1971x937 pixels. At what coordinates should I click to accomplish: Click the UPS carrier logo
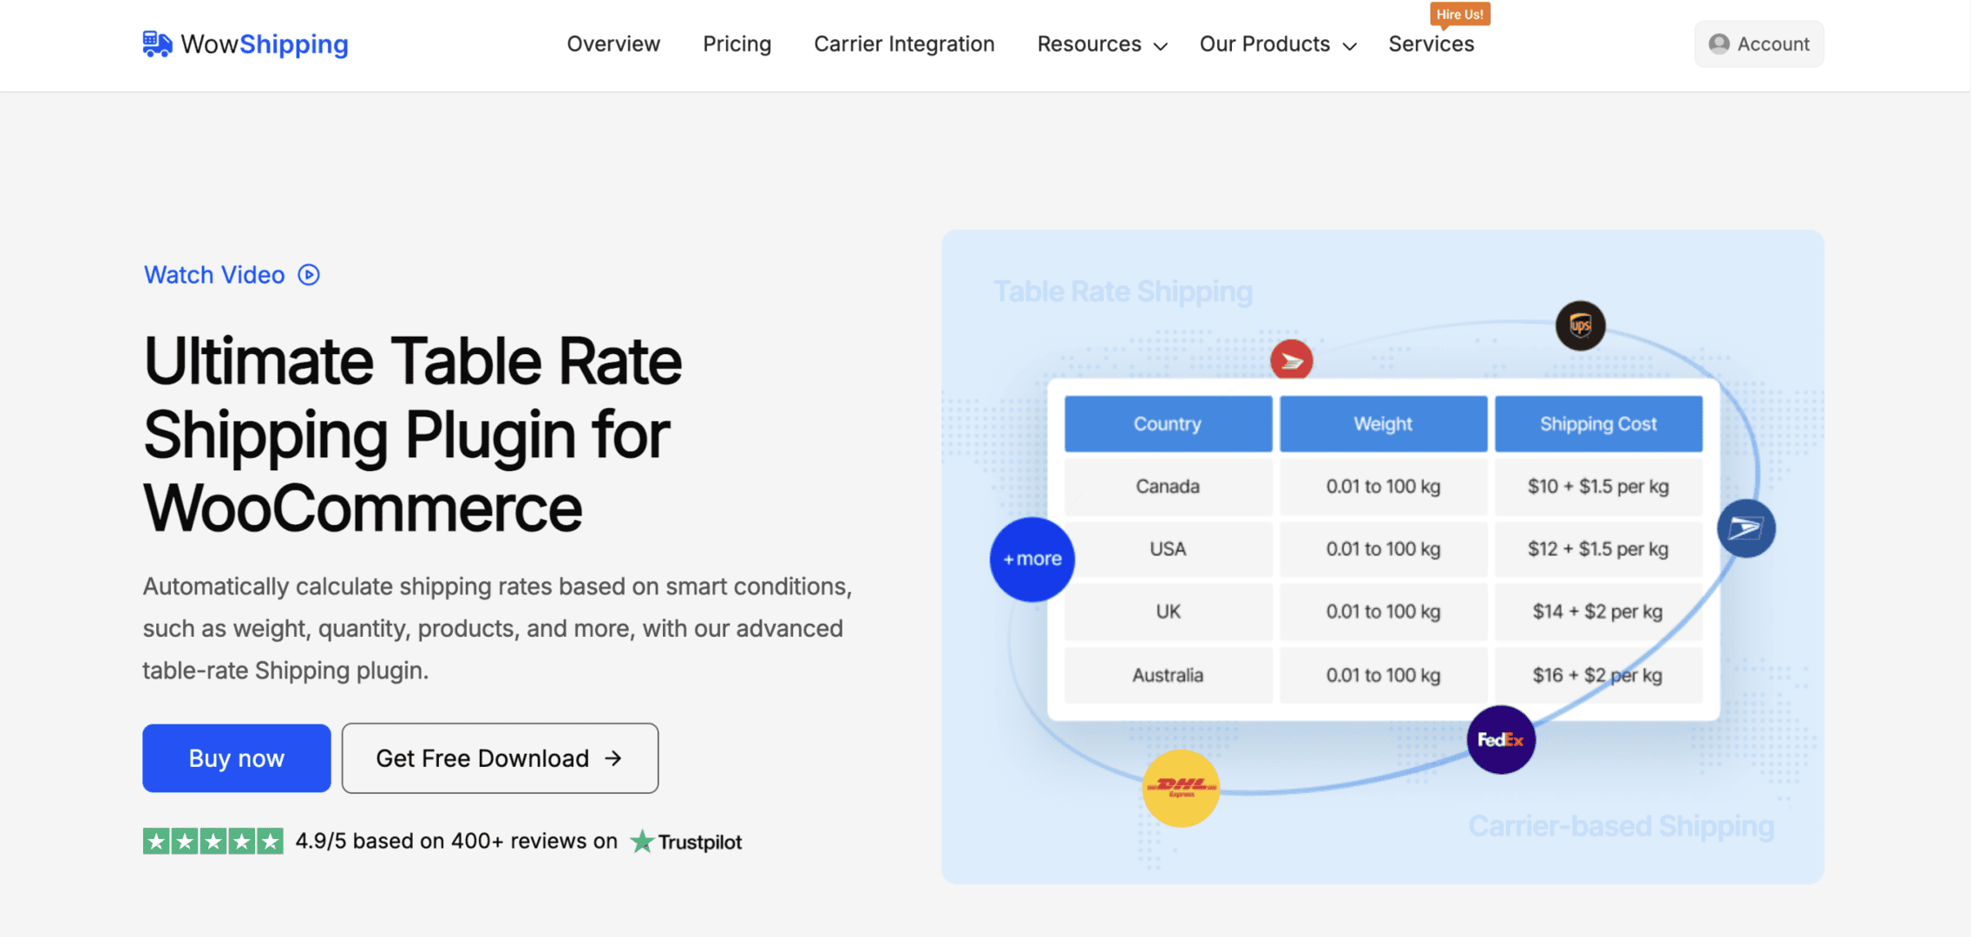click(1580, 325)
